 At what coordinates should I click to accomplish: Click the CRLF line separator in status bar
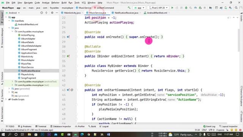pyautogui.click(x=204, y=130)
